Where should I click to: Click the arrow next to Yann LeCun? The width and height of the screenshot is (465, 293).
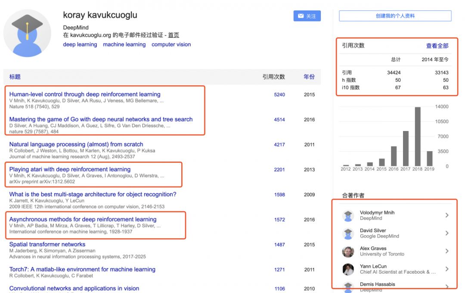coord(447,269)
